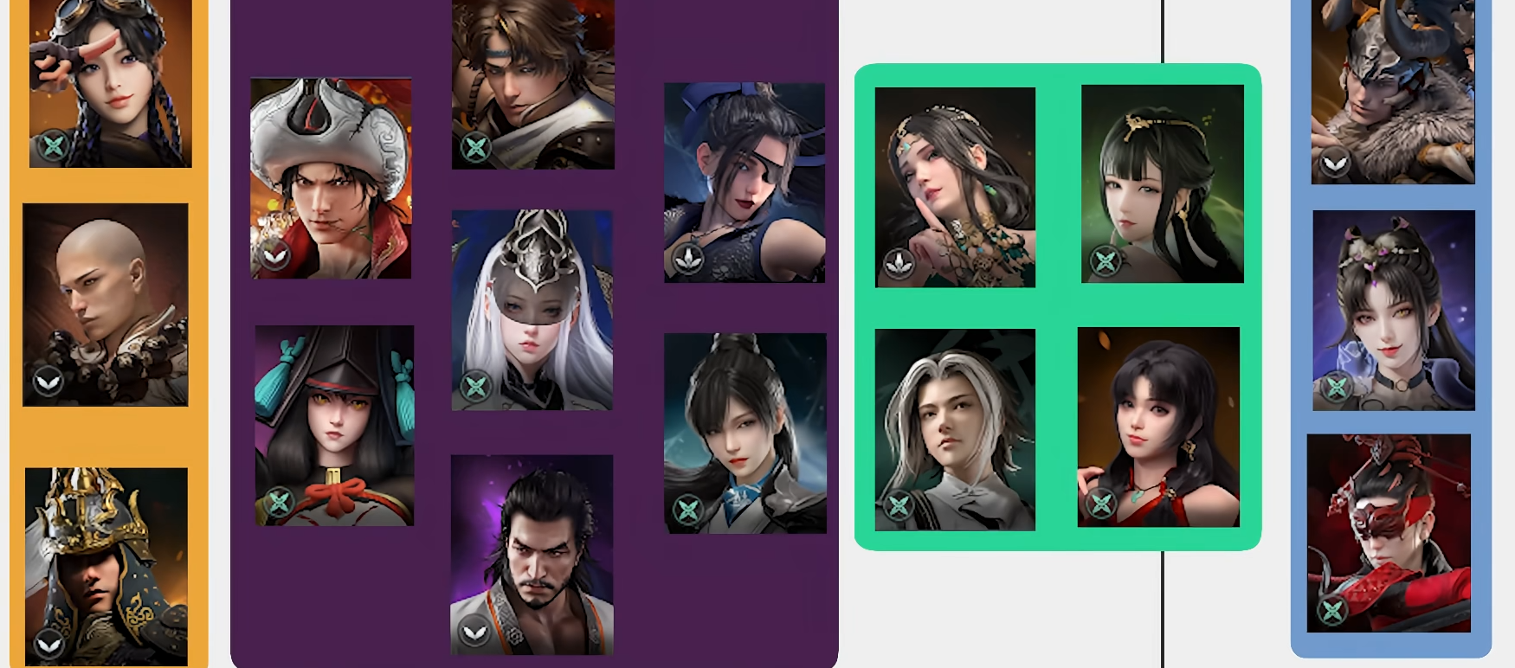Click the crossed-blades badge on goggles girl portrait
Screen dimensions: 1515x668
tap(54, 145)
